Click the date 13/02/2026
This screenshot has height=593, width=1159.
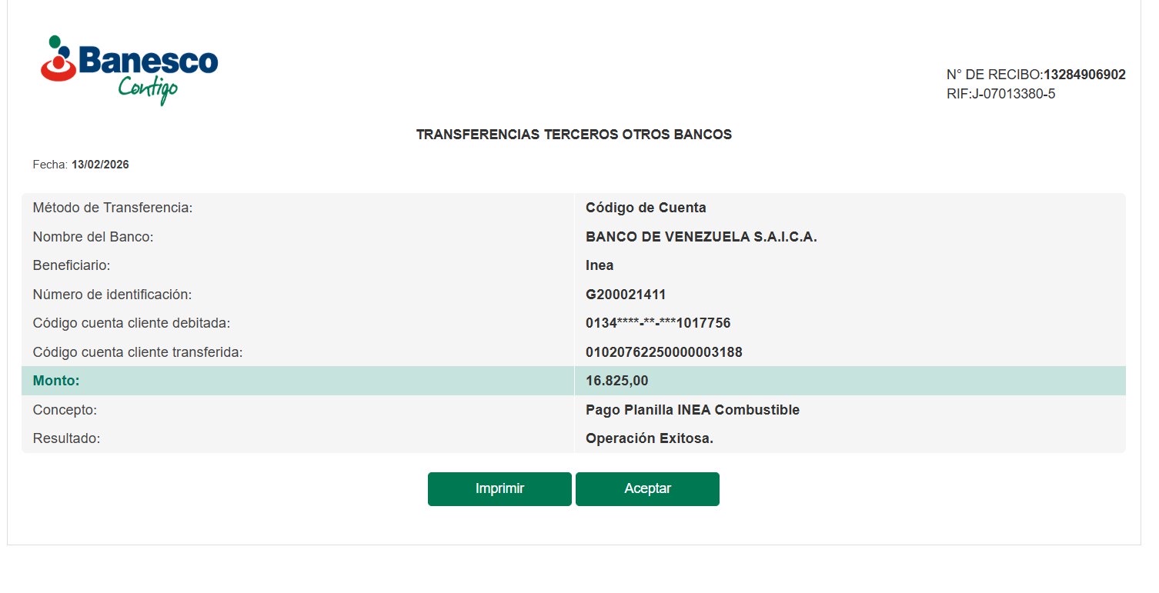click(x=100, y=165)
